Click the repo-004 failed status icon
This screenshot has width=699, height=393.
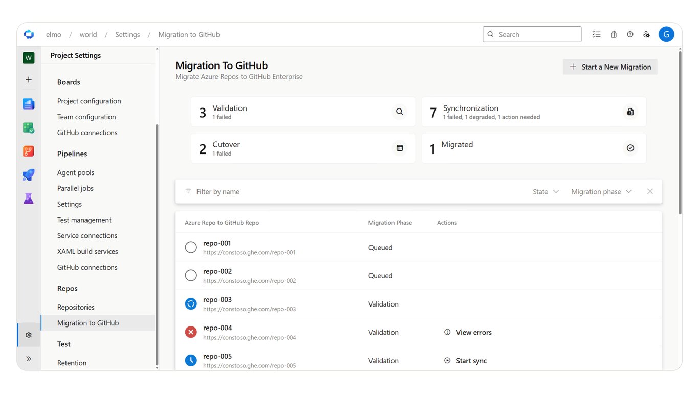coord(191,333)
